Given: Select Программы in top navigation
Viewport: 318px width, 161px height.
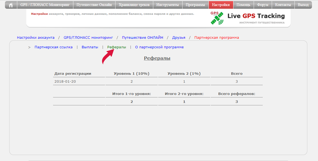Looking at the screenshot, I should point(196,5).
